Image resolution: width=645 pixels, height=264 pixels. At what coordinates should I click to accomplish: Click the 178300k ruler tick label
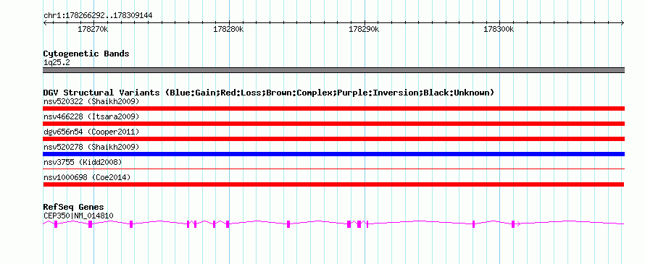[x=499, y=30]
